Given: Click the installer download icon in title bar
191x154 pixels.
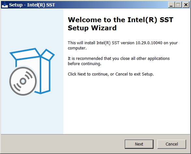Looking at the screenshot, I should (5, 5).
